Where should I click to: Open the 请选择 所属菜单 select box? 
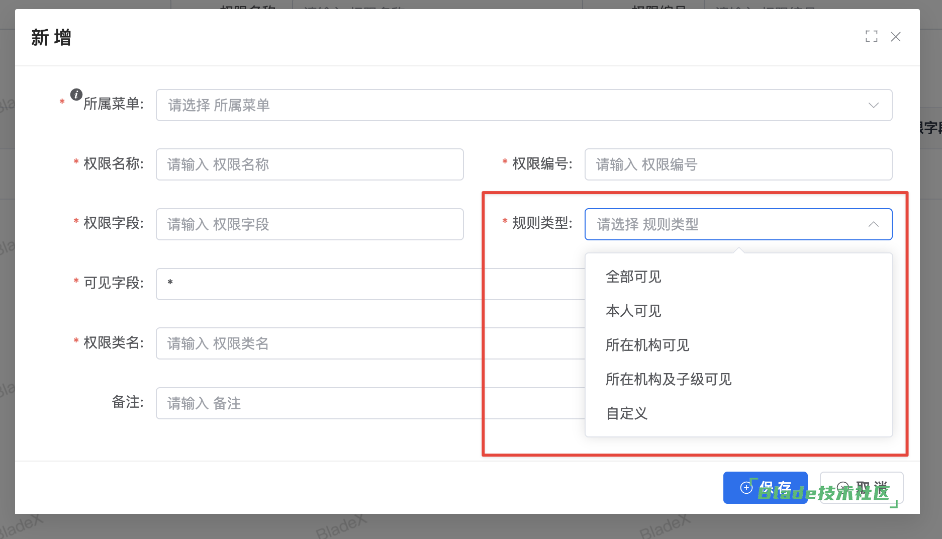[x=503, y=106]
